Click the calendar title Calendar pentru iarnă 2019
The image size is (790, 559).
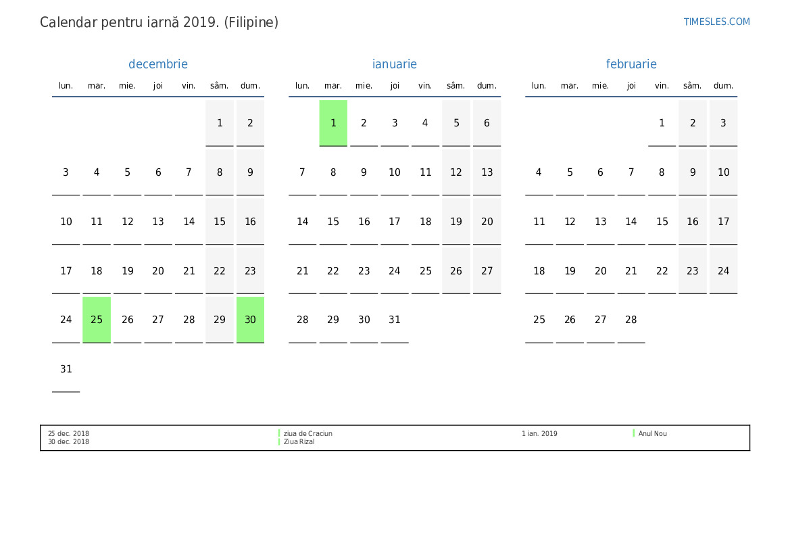(x=159, y=22)
